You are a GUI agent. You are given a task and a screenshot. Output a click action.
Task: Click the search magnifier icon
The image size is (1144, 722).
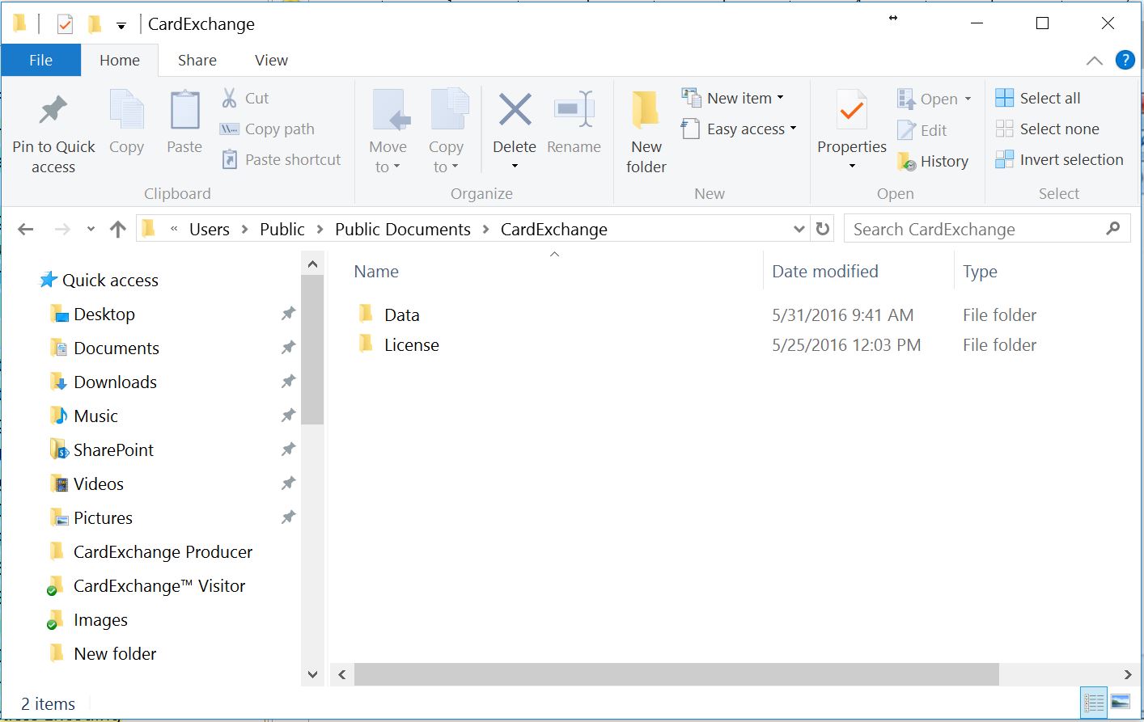[x=1113, y=229]
